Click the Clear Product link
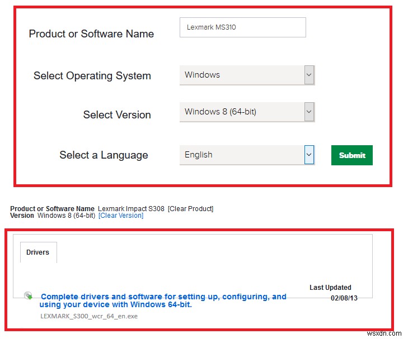This screenshot has width=408, height=339. point(190,209)
